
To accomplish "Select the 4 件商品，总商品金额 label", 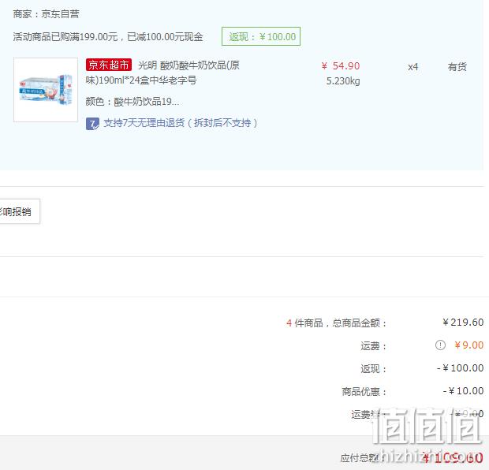I will 336,323.
